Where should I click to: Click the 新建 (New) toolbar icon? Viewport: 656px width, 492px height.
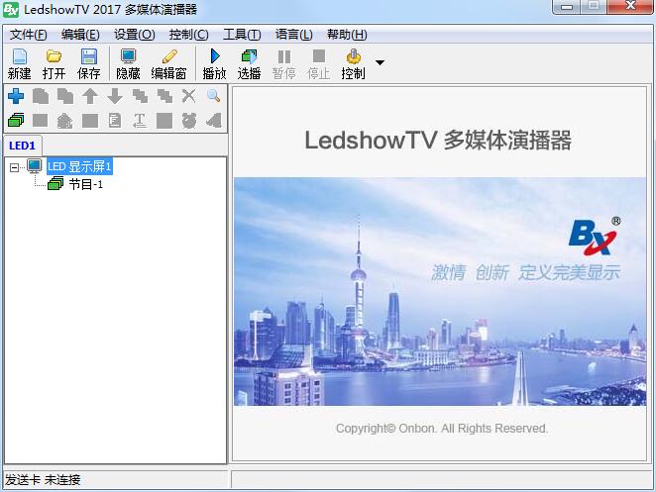19,63
